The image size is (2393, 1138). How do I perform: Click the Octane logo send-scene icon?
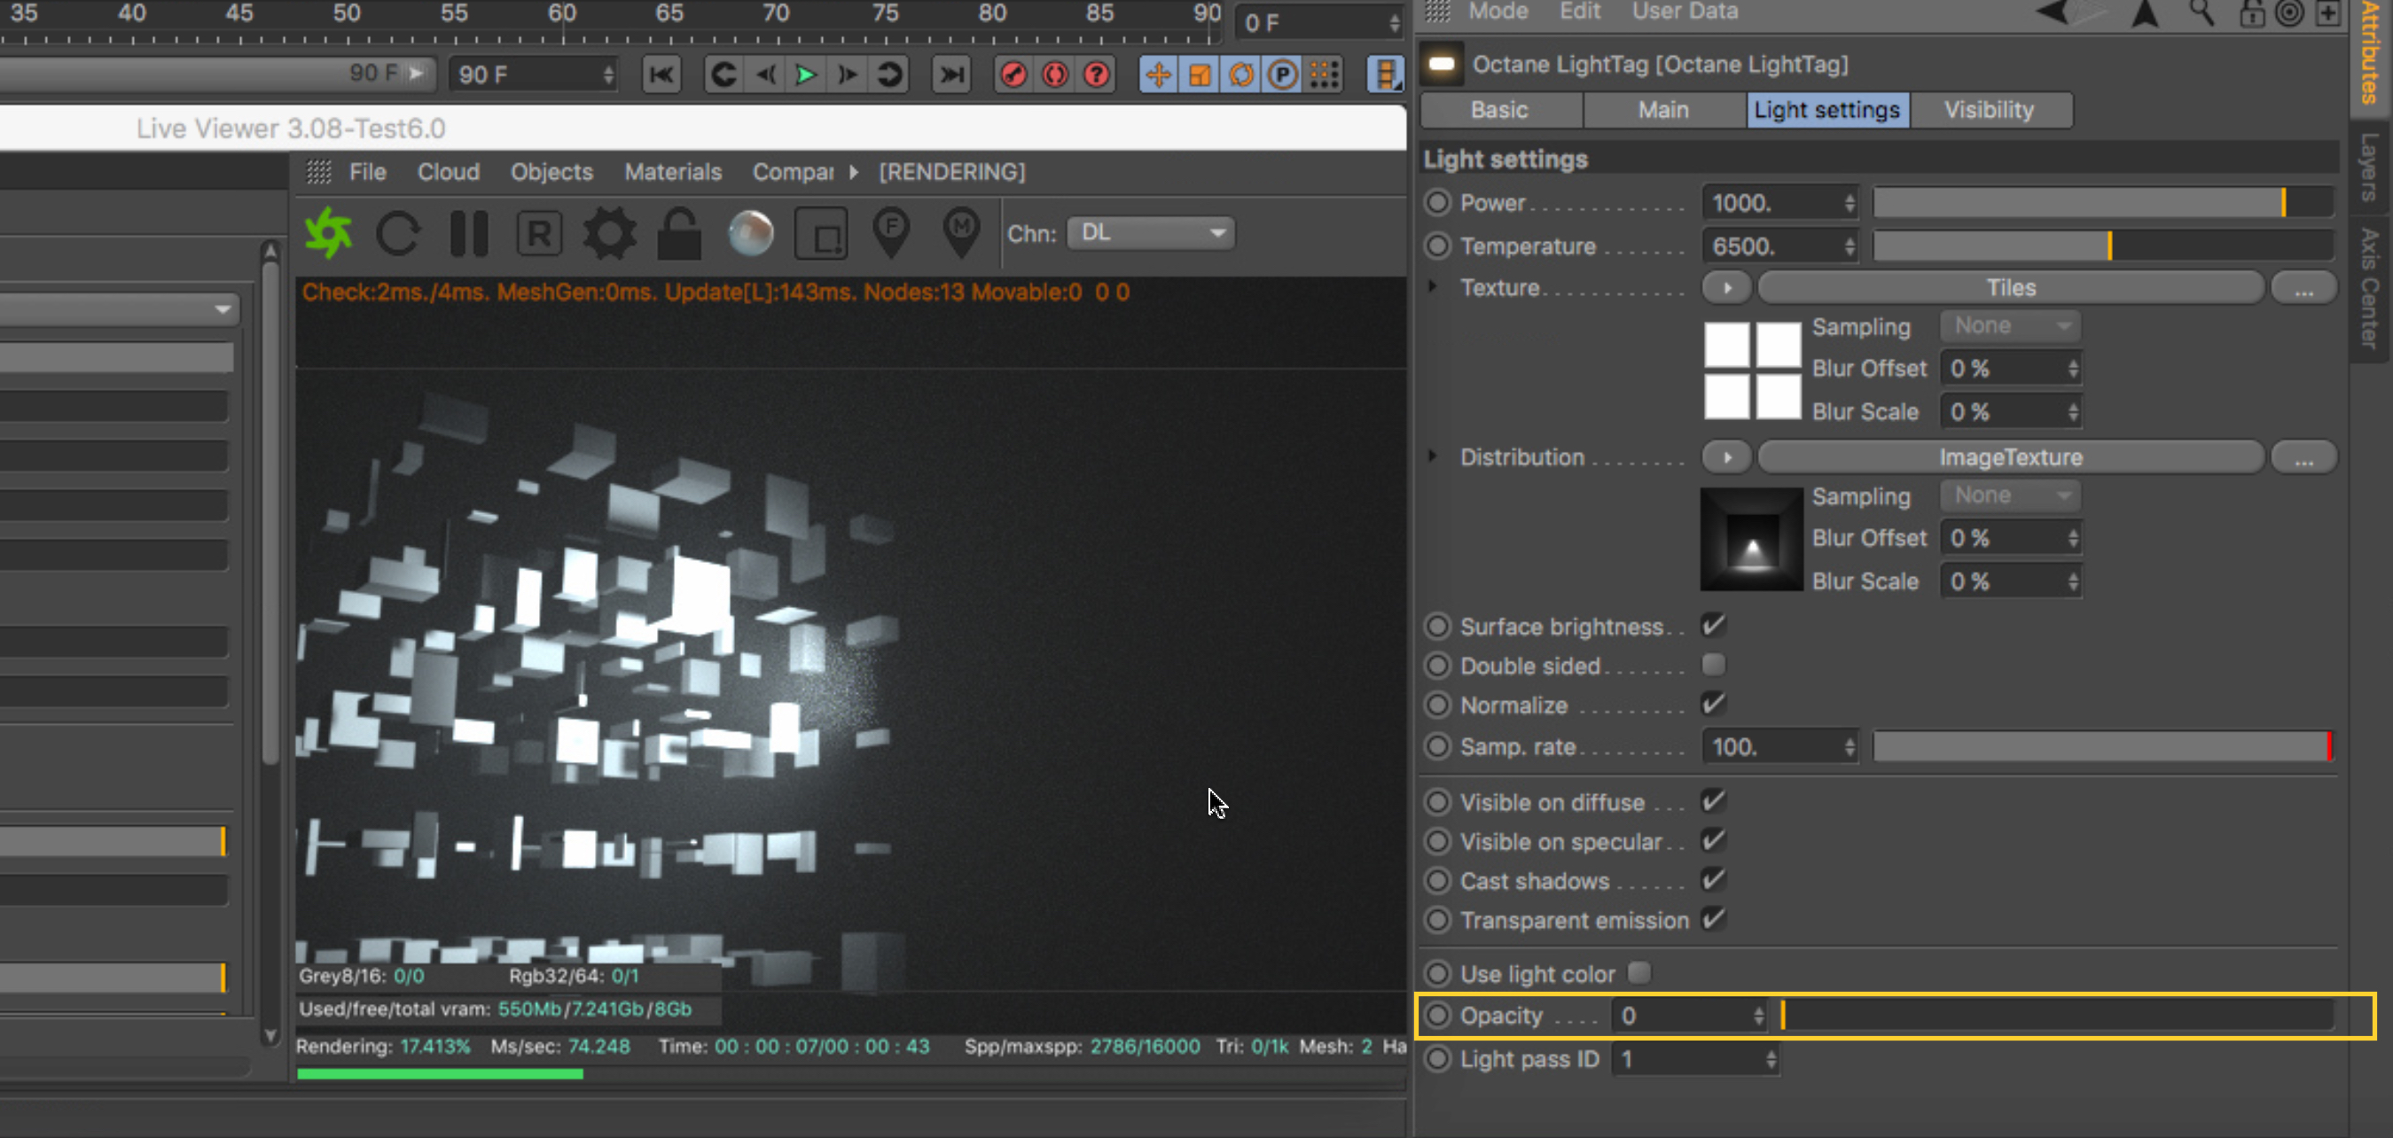pos(328,232)
